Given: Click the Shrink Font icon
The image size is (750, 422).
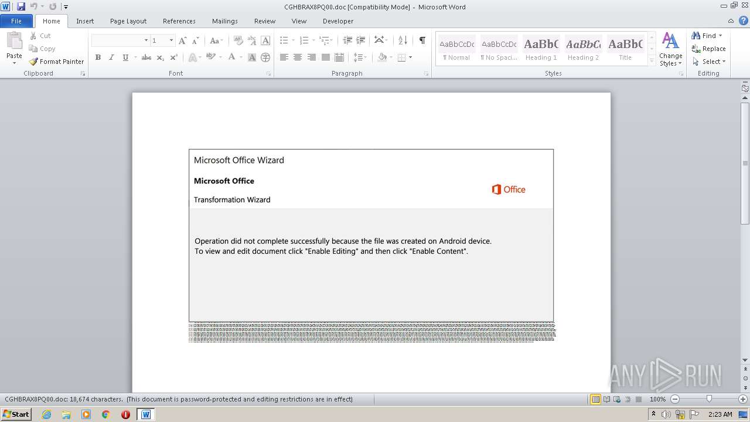Looking at the screenshot, I should click(x=196, y=40).
